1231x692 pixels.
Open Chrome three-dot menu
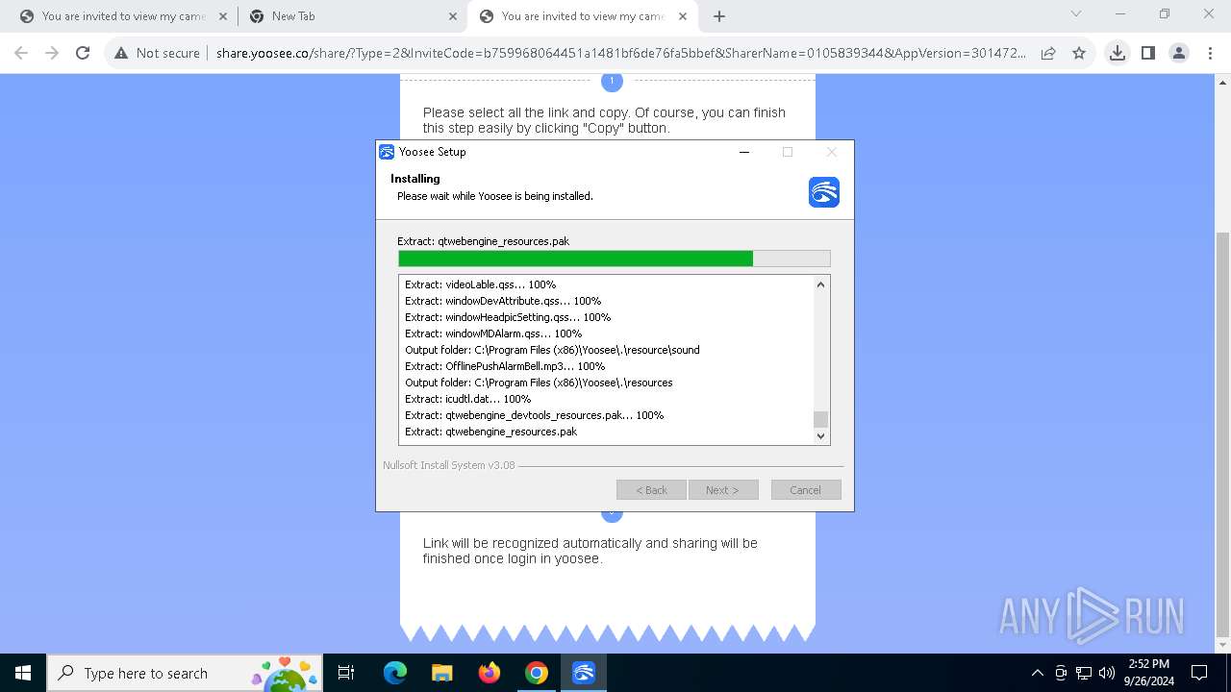pyautogui.click(x=1209, y=53)
